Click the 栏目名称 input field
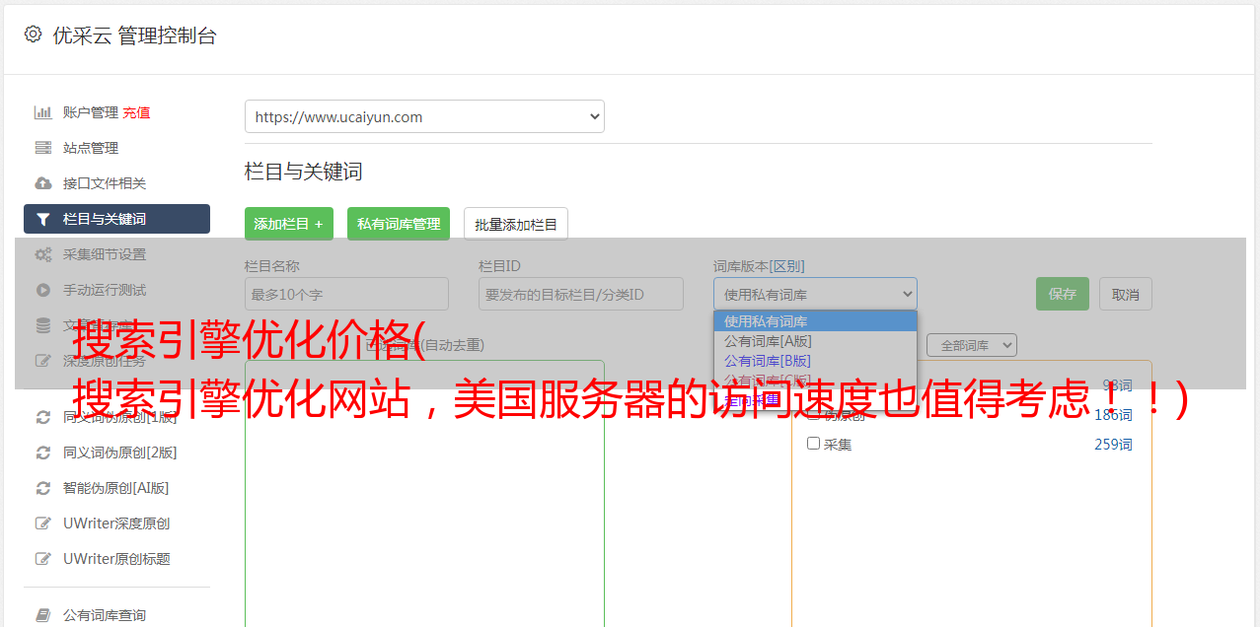Viewport: 1260px width, 627px height. (346, 294)
